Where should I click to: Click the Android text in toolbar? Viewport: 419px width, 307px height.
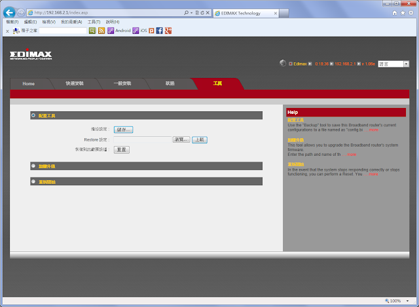point(123,31)
